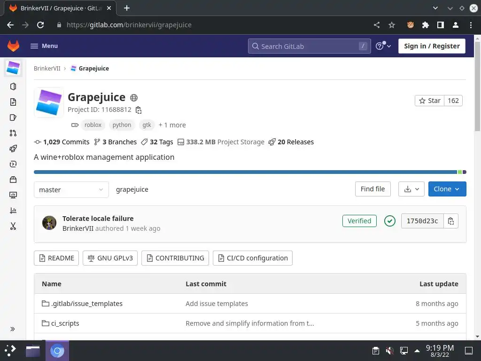This screenshot has width=481, height=361.
Task: Bookmark this page with star icon
Action: [392, 25]
